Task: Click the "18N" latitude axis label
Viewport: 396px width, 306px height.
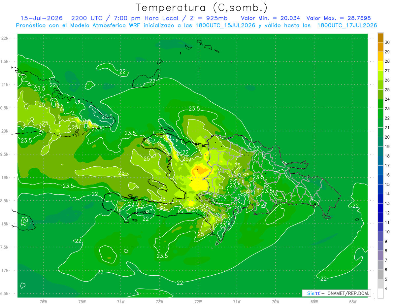Action: [5, 224]
